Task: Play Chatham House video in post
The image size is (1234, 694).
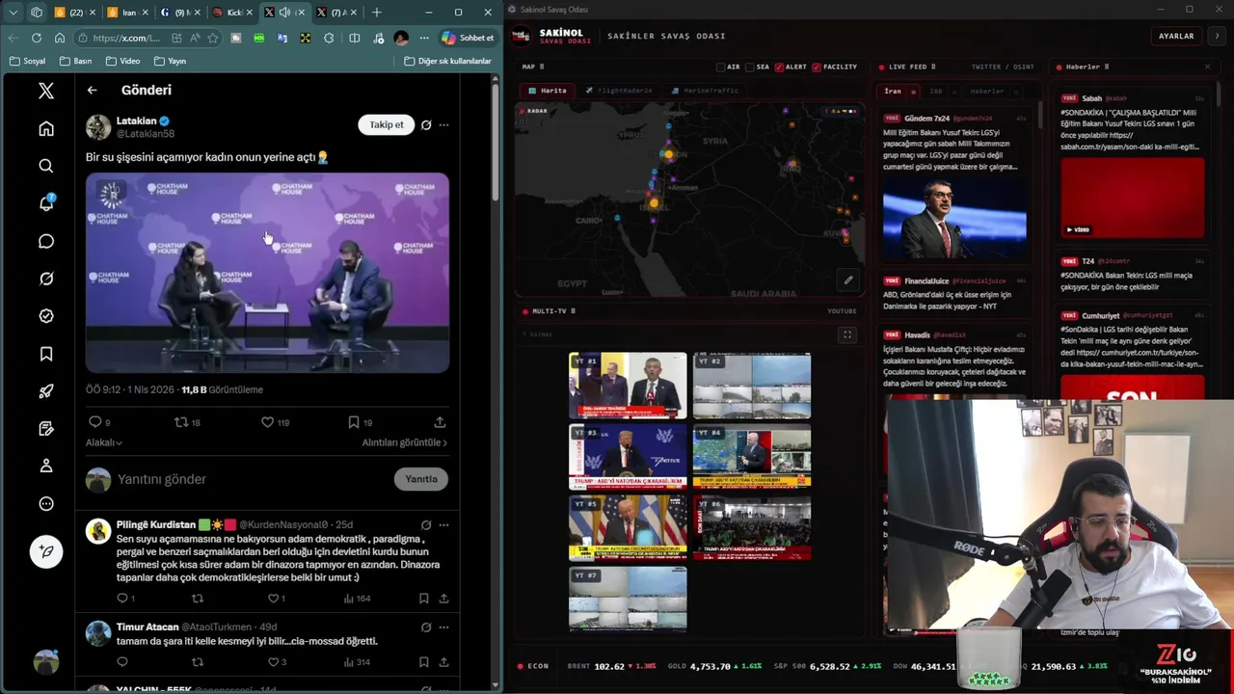Action: [x=267, y=273]
